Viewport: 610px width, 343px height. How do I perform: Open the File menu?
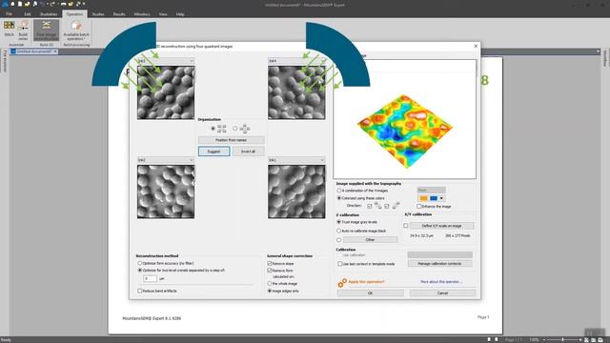tap(9, 14)
